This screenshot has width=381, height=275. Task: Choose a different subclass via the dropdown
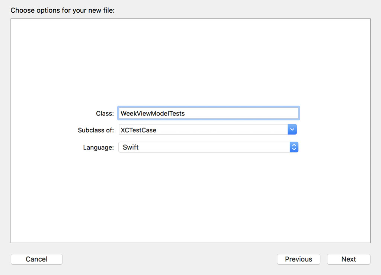tap(292, 129)
